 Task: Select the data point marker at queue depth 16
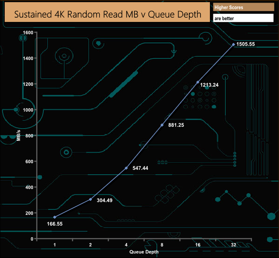(198, 82)
